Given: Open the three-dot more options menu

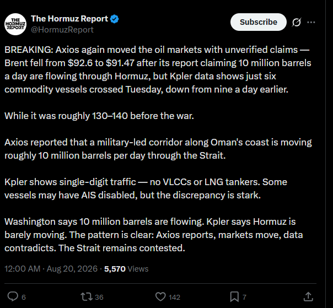Looking at the screenshot, I should click(311, 22).
